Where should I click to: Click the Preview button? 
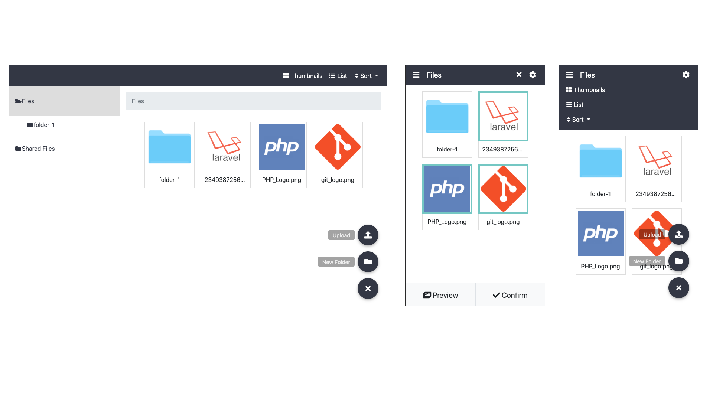point(440,295)
